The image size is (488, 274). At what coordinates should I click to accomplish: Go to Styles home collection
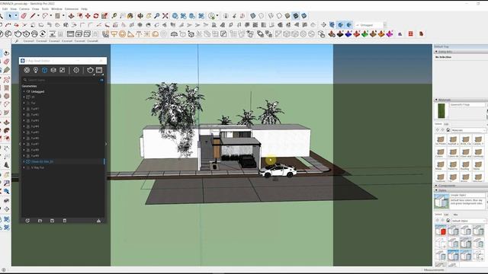[x=448, y=221]
